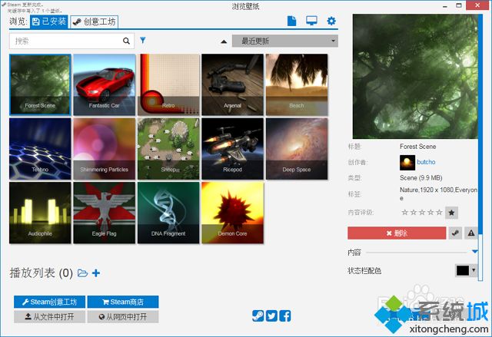Select the Sheep wallpaper
The width and height of the screenshot is (492, 337).
168,149
